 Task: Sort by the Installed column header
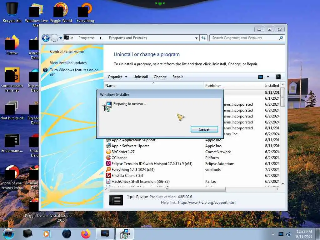pos(272,86)
